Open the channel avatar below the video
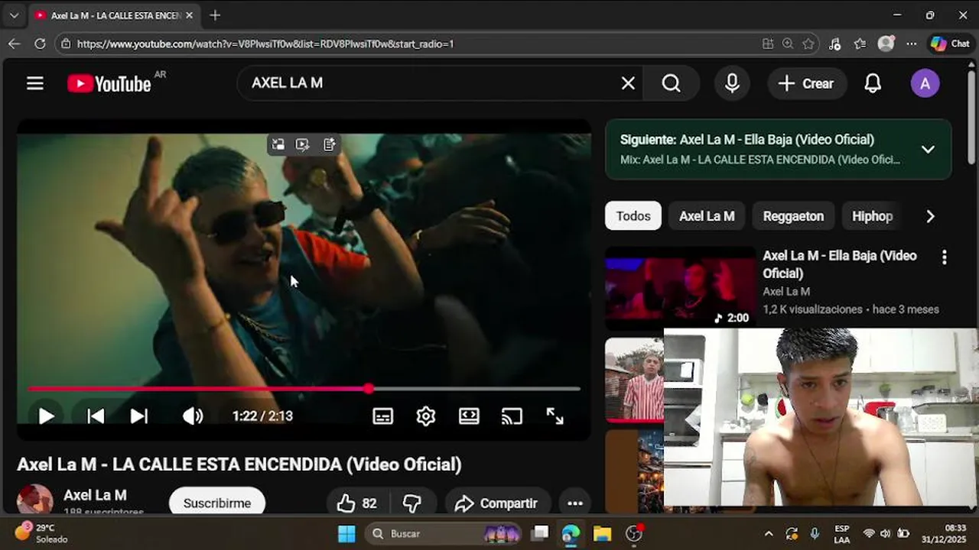This screenshot has height=550, width=979. coord(34,499)
